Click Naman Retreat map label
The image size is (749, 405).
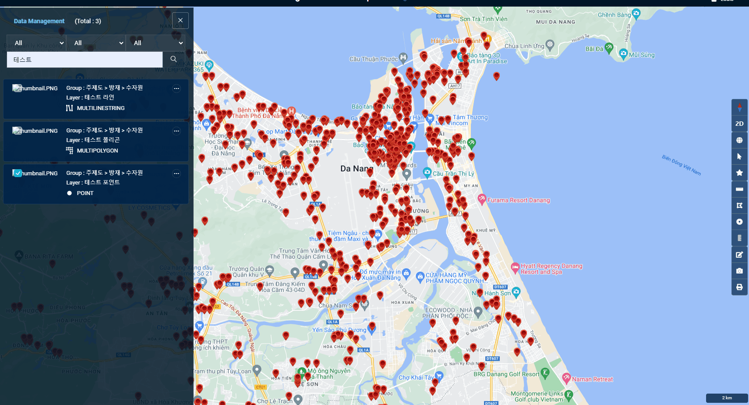[x=592, y=379]
